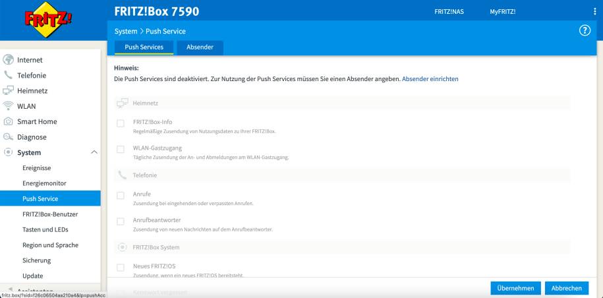This screenshot has height=298, width=603.
Task: Click the WLAN-Gastzugang option label
Action: (x=158, y=148)
